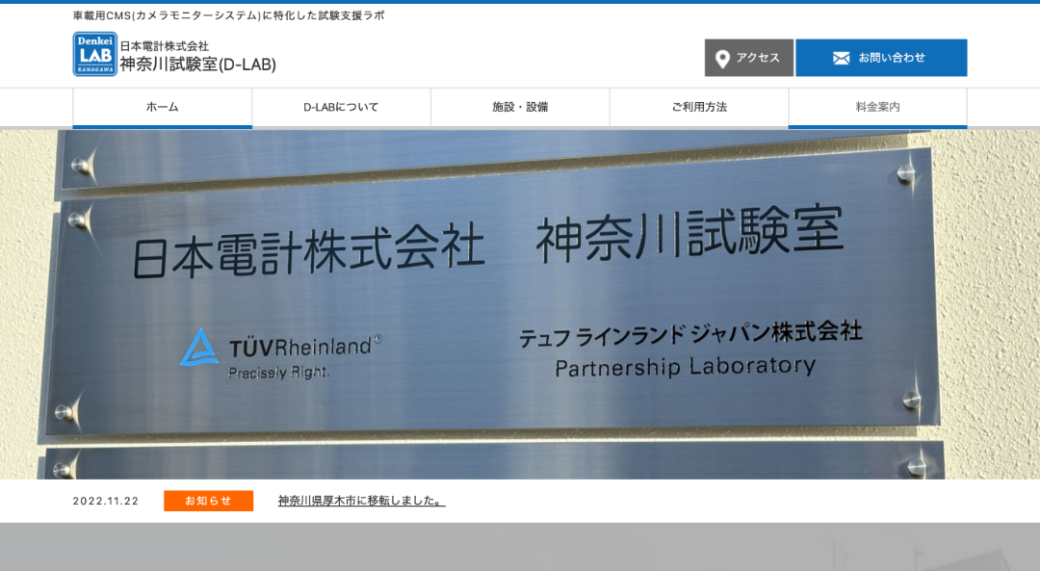Click the Denkei LAB Kanagawa logo
The width and height of the screenshot is (1040, 571).
pyautogui.click(x=94, y=54)
